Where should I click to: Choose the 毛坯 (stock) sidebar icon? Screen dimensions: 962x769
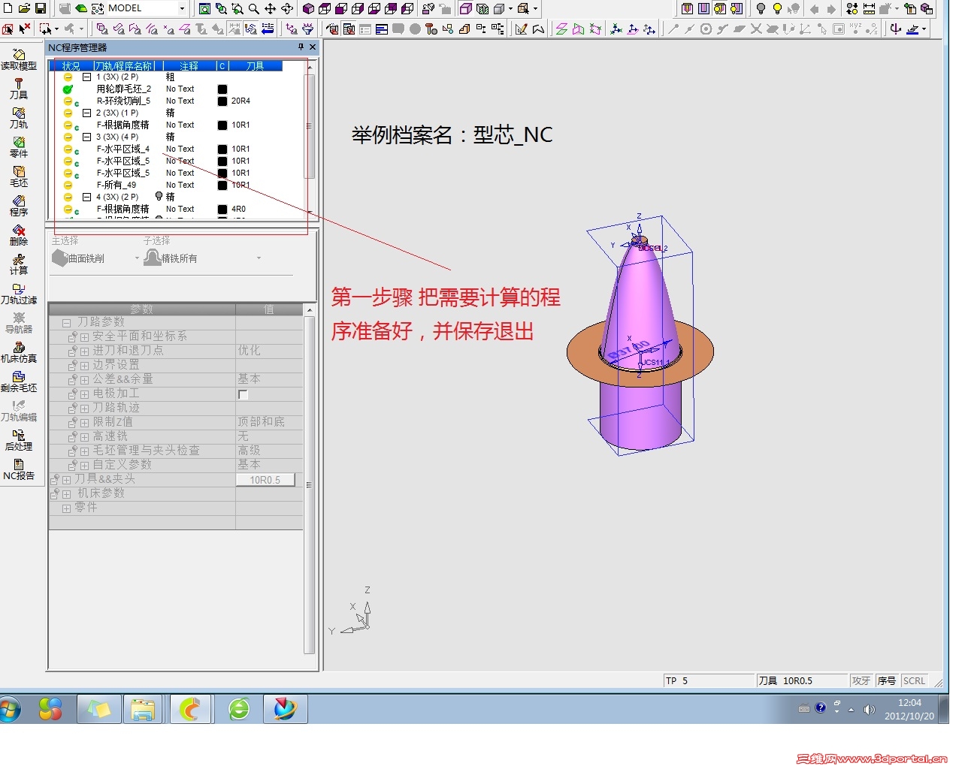(x=19, y=176)
